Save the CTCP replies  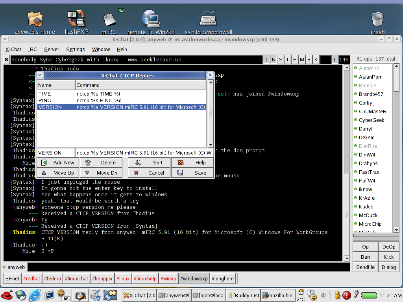pyautogui.click(x=192, y=173)
